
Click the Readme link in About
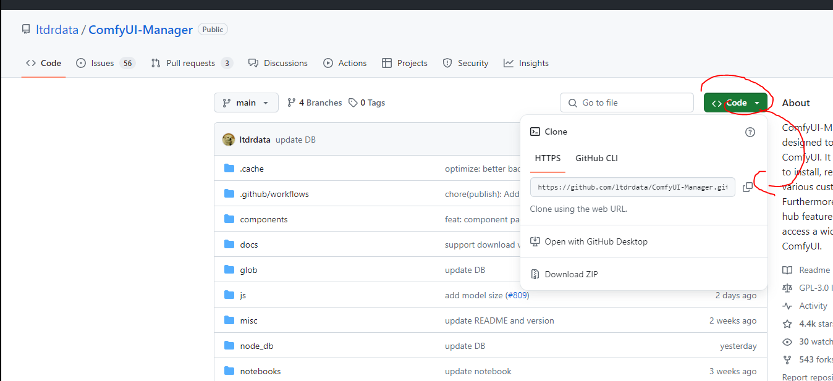click(x=814, y=270)
